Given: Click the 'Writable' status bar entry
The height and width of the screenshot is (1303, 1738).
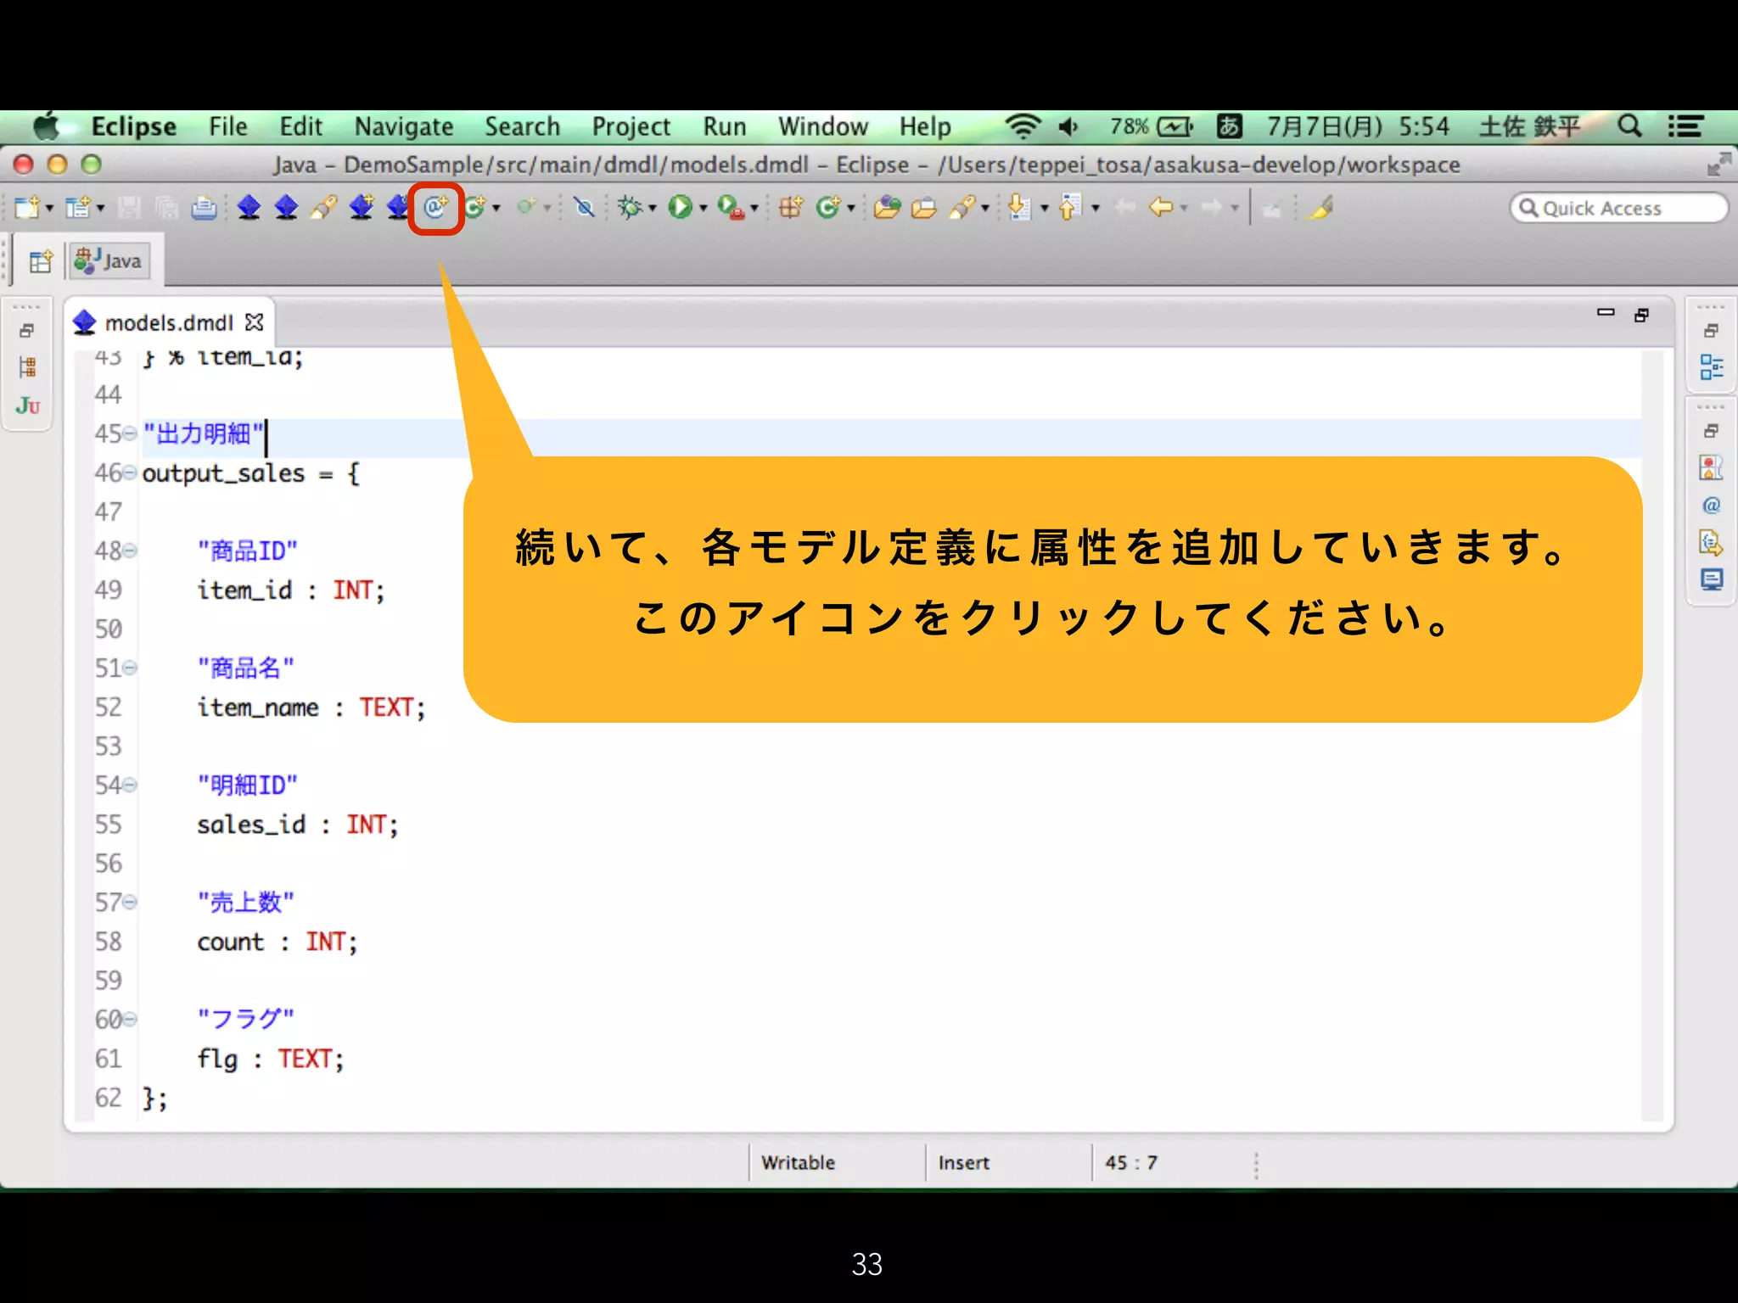Looking at the screenshot, I should point(798,1163).
